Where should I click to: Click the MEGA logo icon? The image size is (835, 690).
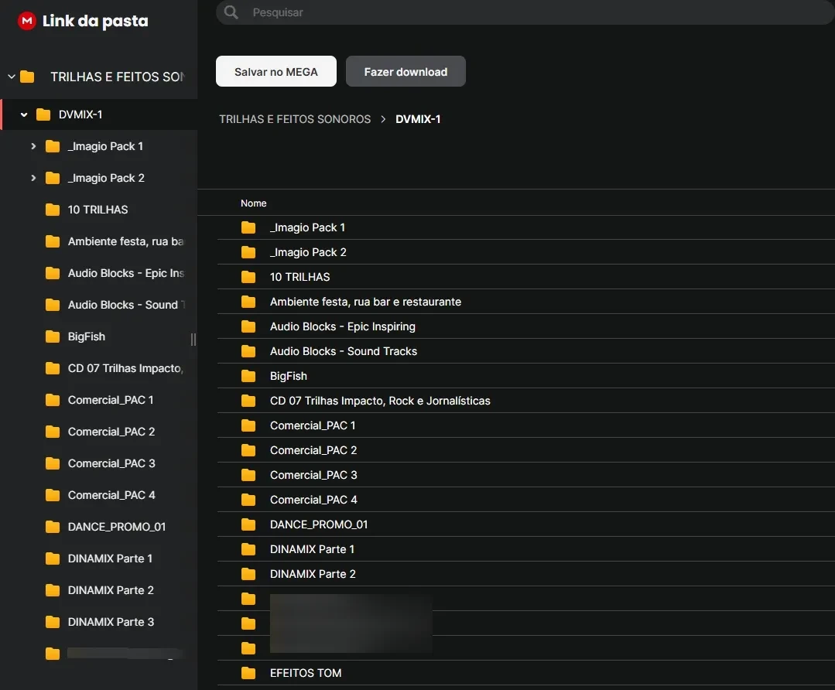27,21
